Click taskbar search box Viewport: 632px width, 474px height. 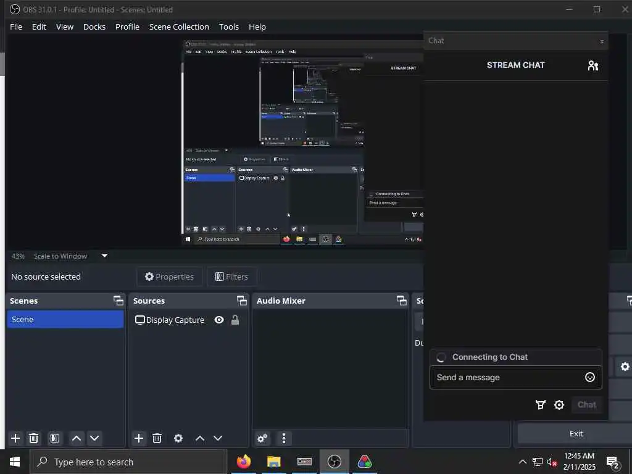pyautogui.click(x=128, y=462)
